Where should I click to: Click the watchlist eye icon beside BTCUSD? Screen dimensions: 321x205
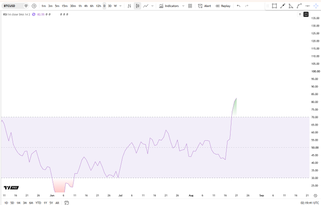[x=26, y=6]
